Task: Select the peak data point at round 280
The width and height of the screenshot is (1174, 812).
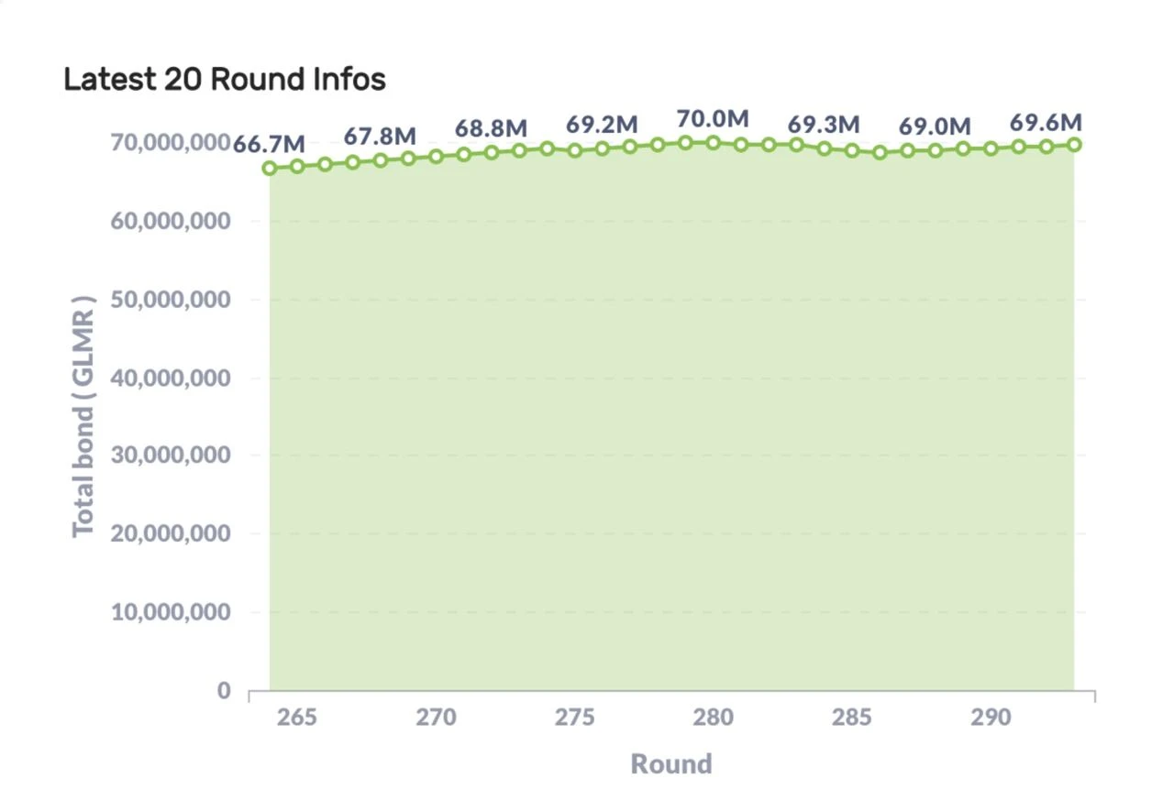Action: tap(714, 142)
